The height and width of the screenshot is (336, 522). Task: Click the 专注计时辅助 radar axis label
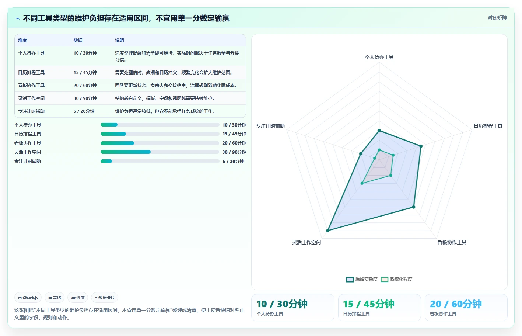(x=270, y=126)
